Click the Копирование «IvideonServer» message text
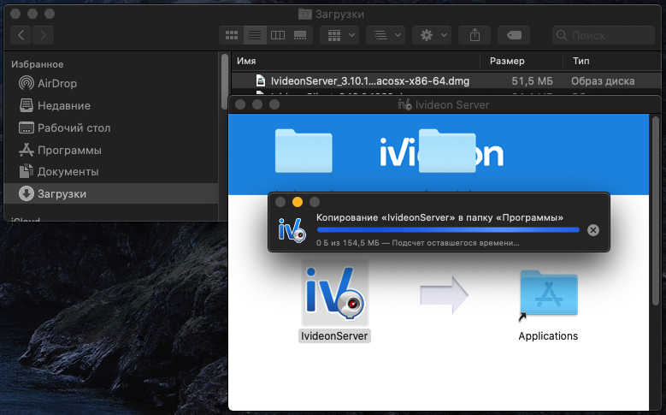 [x=439, y=217]
